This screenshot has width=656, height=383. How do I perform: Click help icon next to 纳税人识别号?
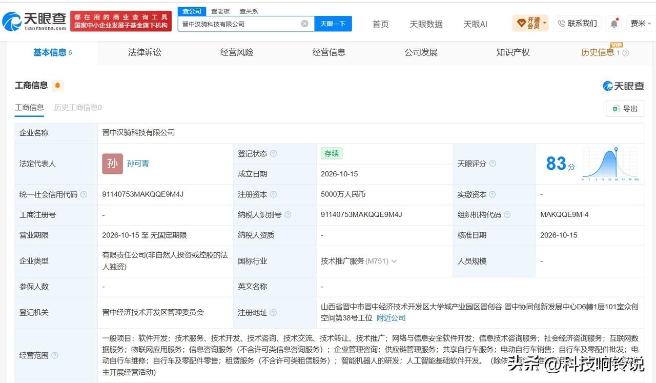point(288,215)
